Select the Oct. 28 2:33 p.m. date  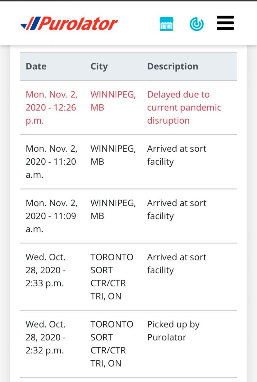point(46,270)
